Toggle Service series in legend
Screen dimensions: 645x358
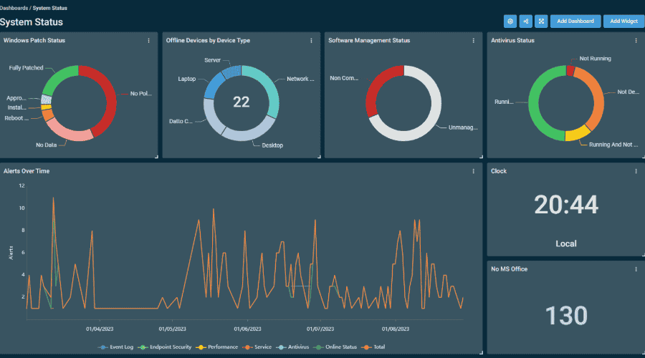pyautogui.click(x=257, y=347)
